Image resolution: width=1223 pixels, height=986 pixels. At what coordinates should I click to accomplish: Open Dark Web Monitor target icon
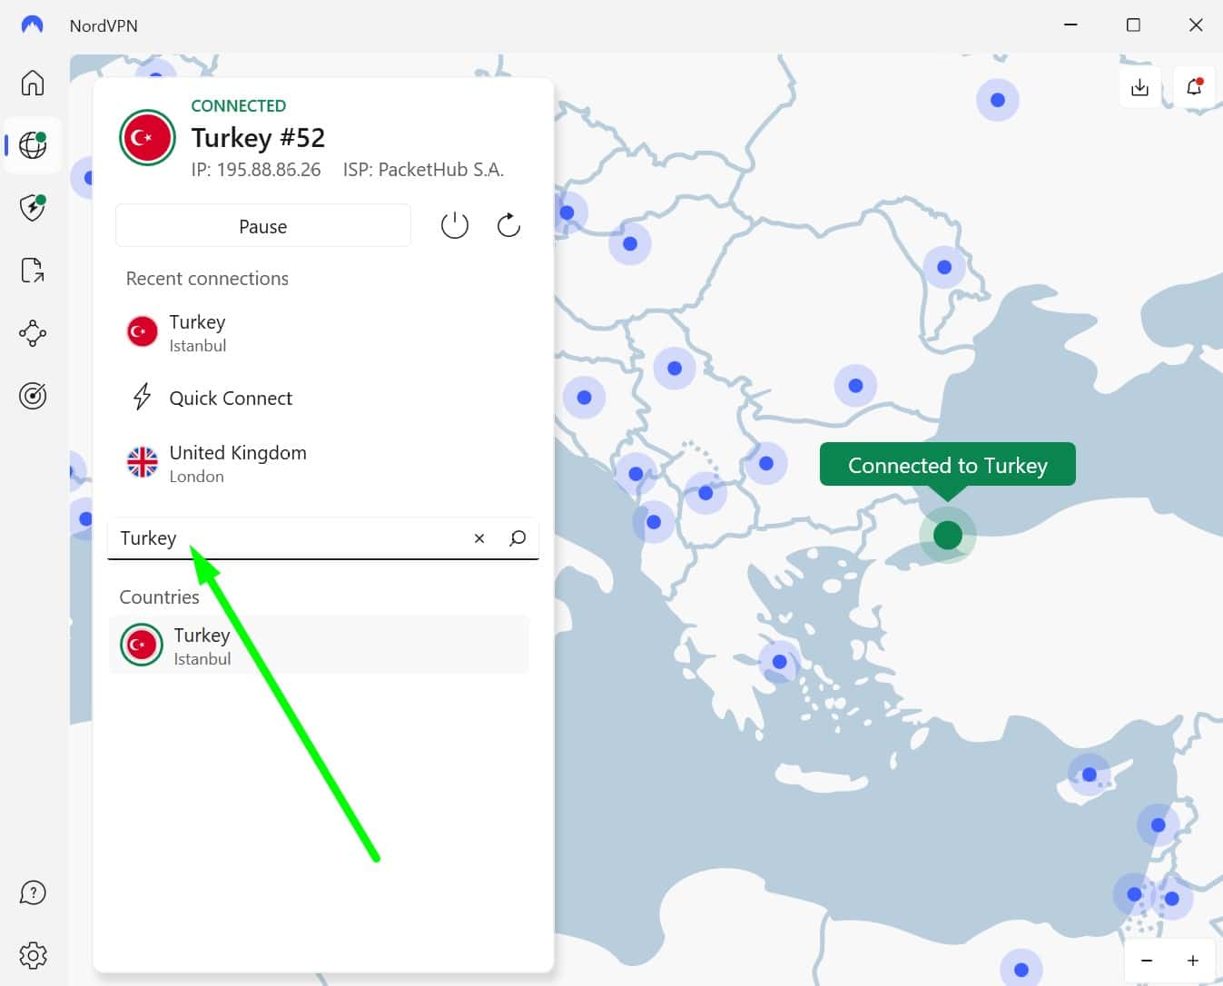point(33,396)
